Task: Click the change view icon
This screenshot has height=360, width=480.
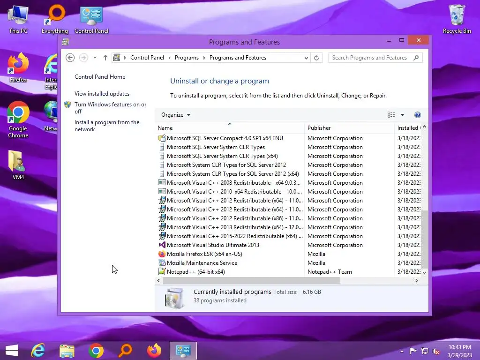Action: [391, 115]
